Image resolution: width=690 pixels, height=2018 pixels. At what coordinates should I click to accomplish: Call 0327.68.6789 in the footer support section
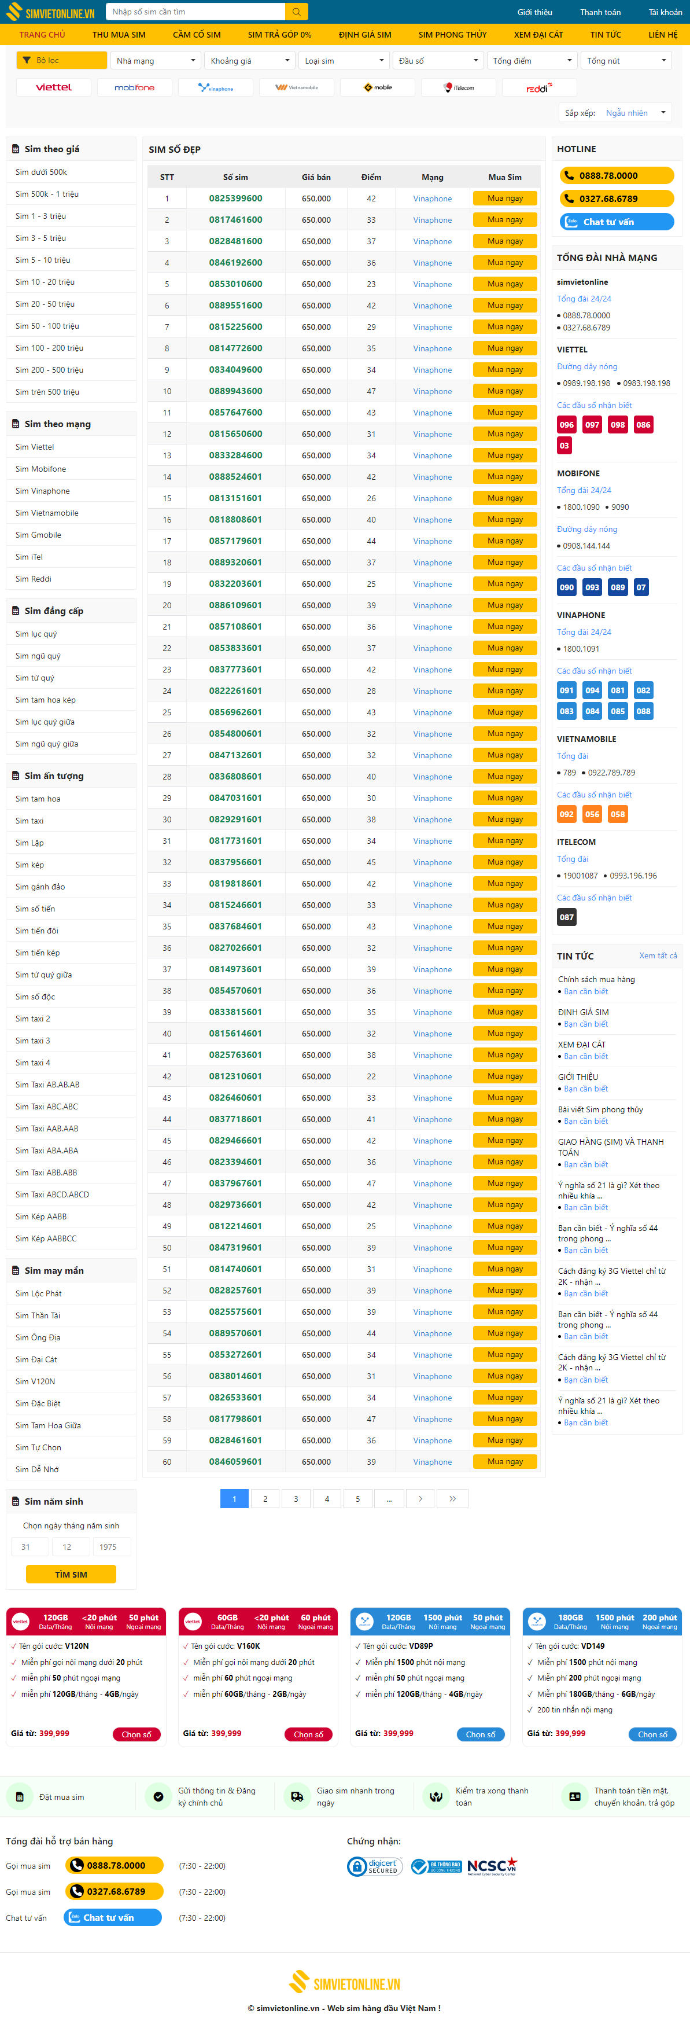click(115, 1891)
